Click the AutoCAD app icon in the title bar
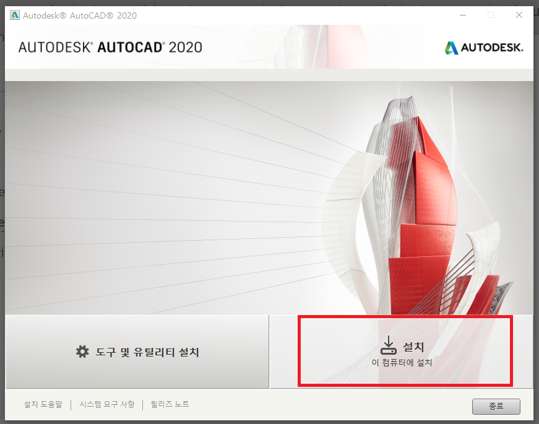539x424 pixels. click(15, 15)
